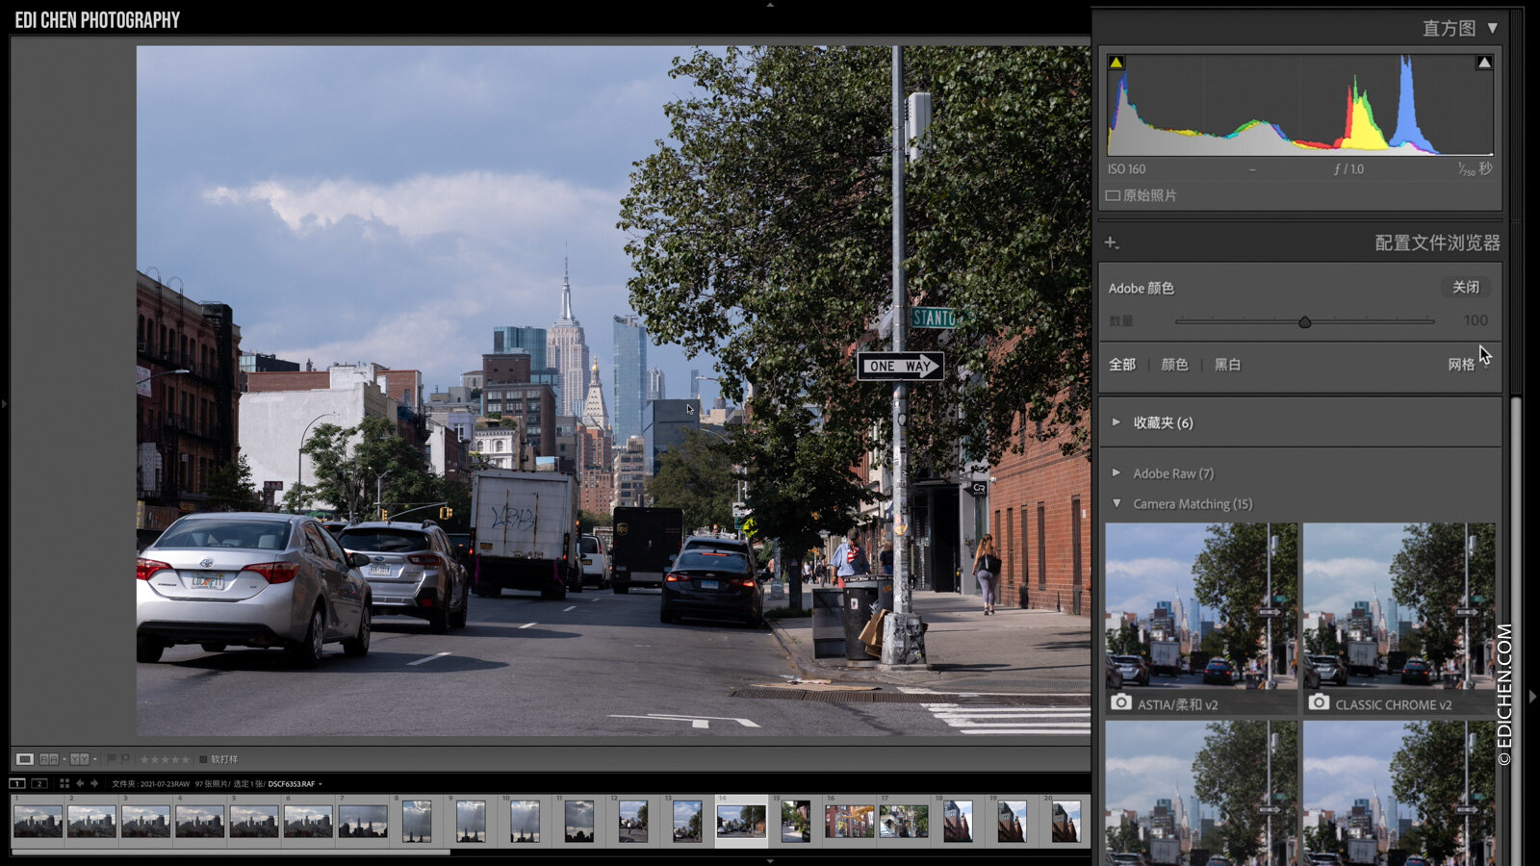This screenshot has height=866, width=1540.
Task: Apply the ASTIA/柔和 v2 profile thumbnail
Action: (x=1201, y=619)
